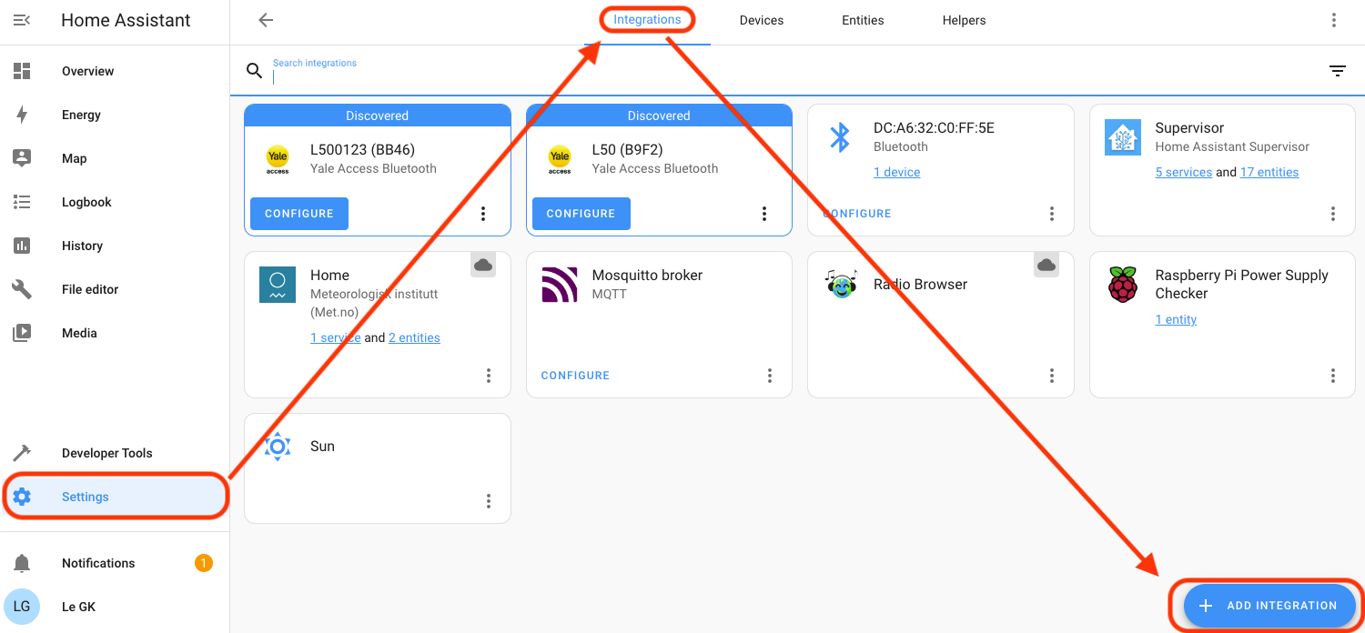Open the Le GK user profile avatar
This screenshot has width=1365, height=633.
22,607
